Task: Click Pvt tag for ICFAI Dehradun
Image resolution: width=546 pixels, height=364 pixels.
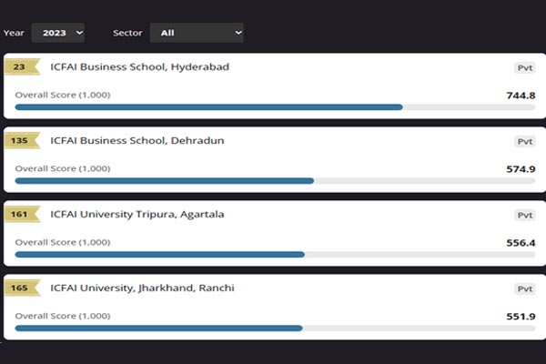Action: coord(525,141)
